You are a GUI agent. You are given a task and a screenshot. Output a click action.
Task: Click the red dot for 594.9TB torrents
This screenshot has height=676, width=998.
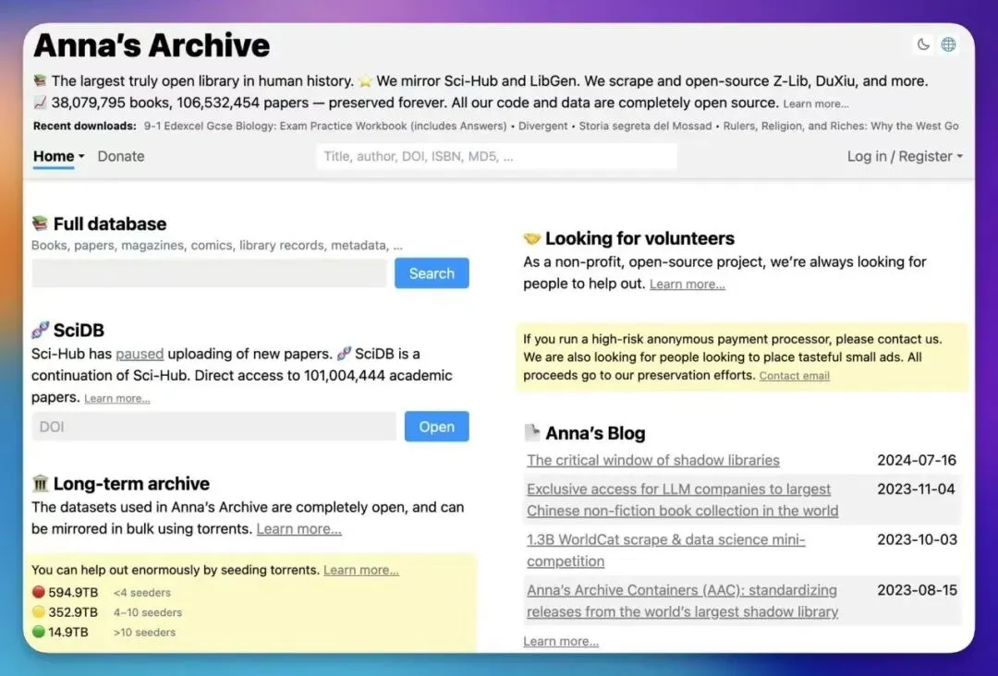click(38, 592)
